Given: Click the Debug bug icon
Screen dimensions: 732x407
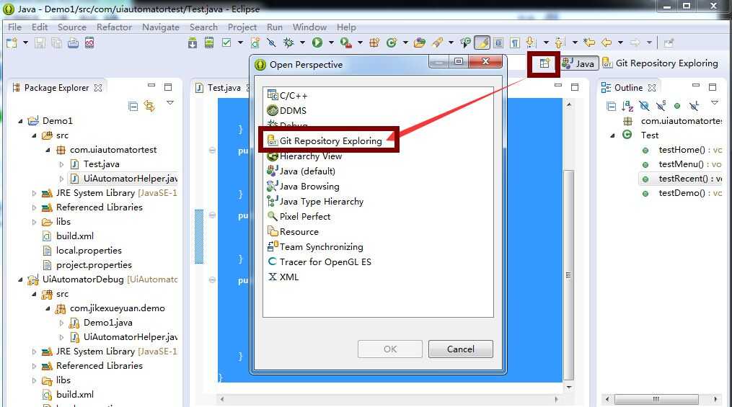Looking at the screenshot, I should click(288, 43).
